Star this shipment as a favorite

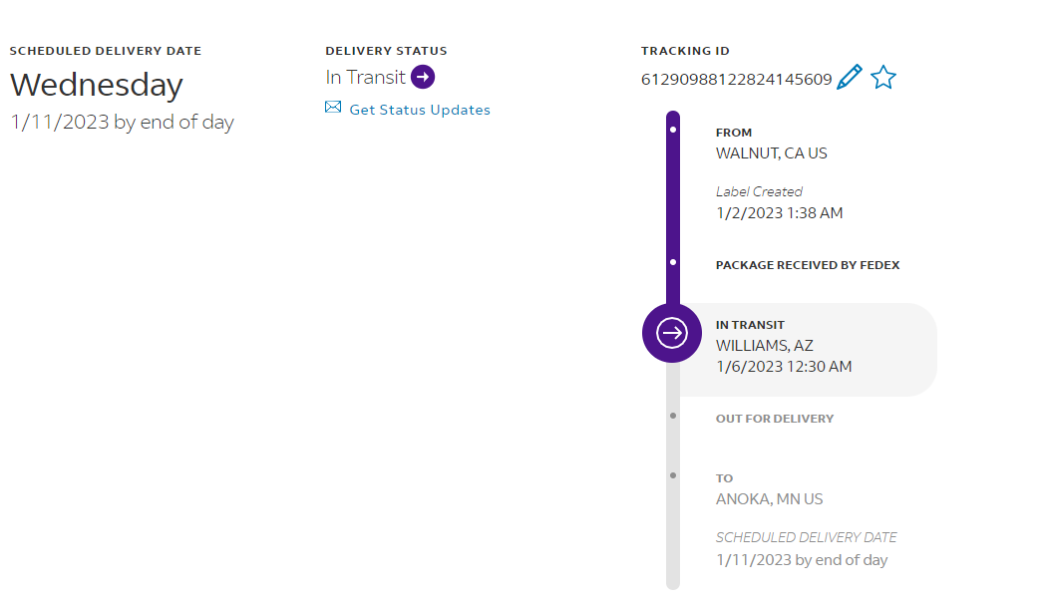(x=883, y=78)
